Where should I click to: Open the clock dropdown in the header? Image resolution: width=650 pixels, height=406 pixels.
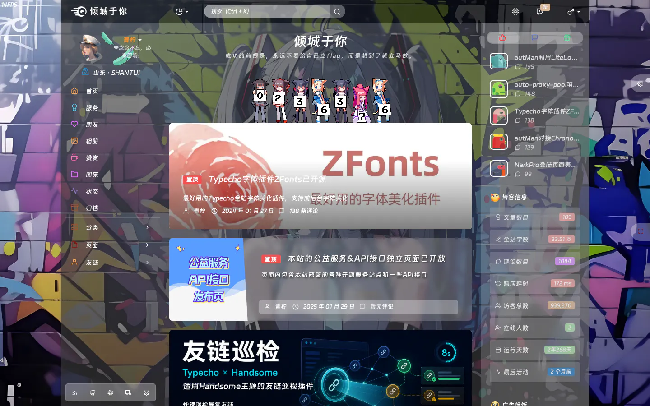click(182, 12)
